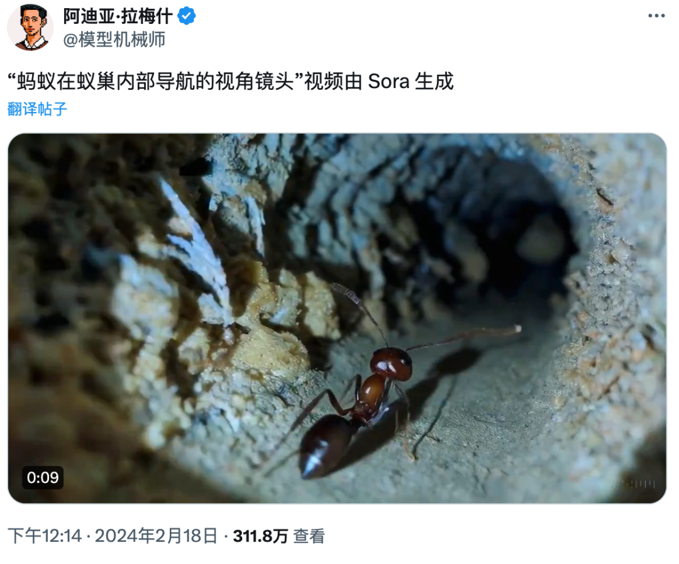Click the blue verified checkmark badge
Screen dimensions: 679x564
[187, 16]
